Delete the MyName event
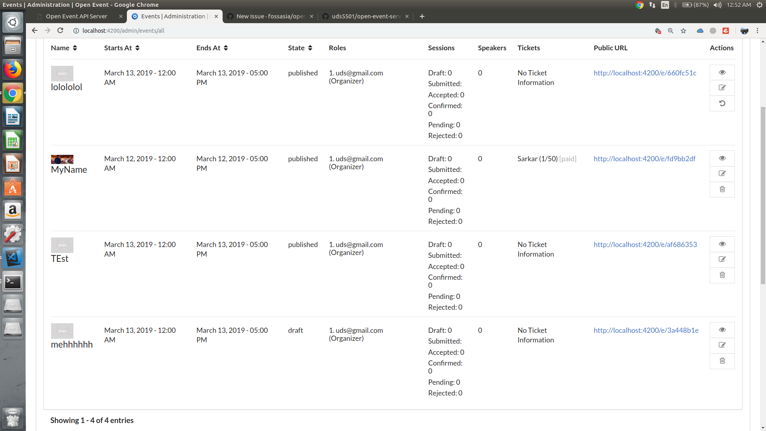 tap(722, 189)
